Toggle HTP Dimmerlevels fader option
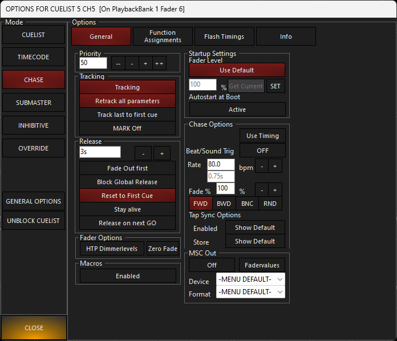 (x=112, y=249)
